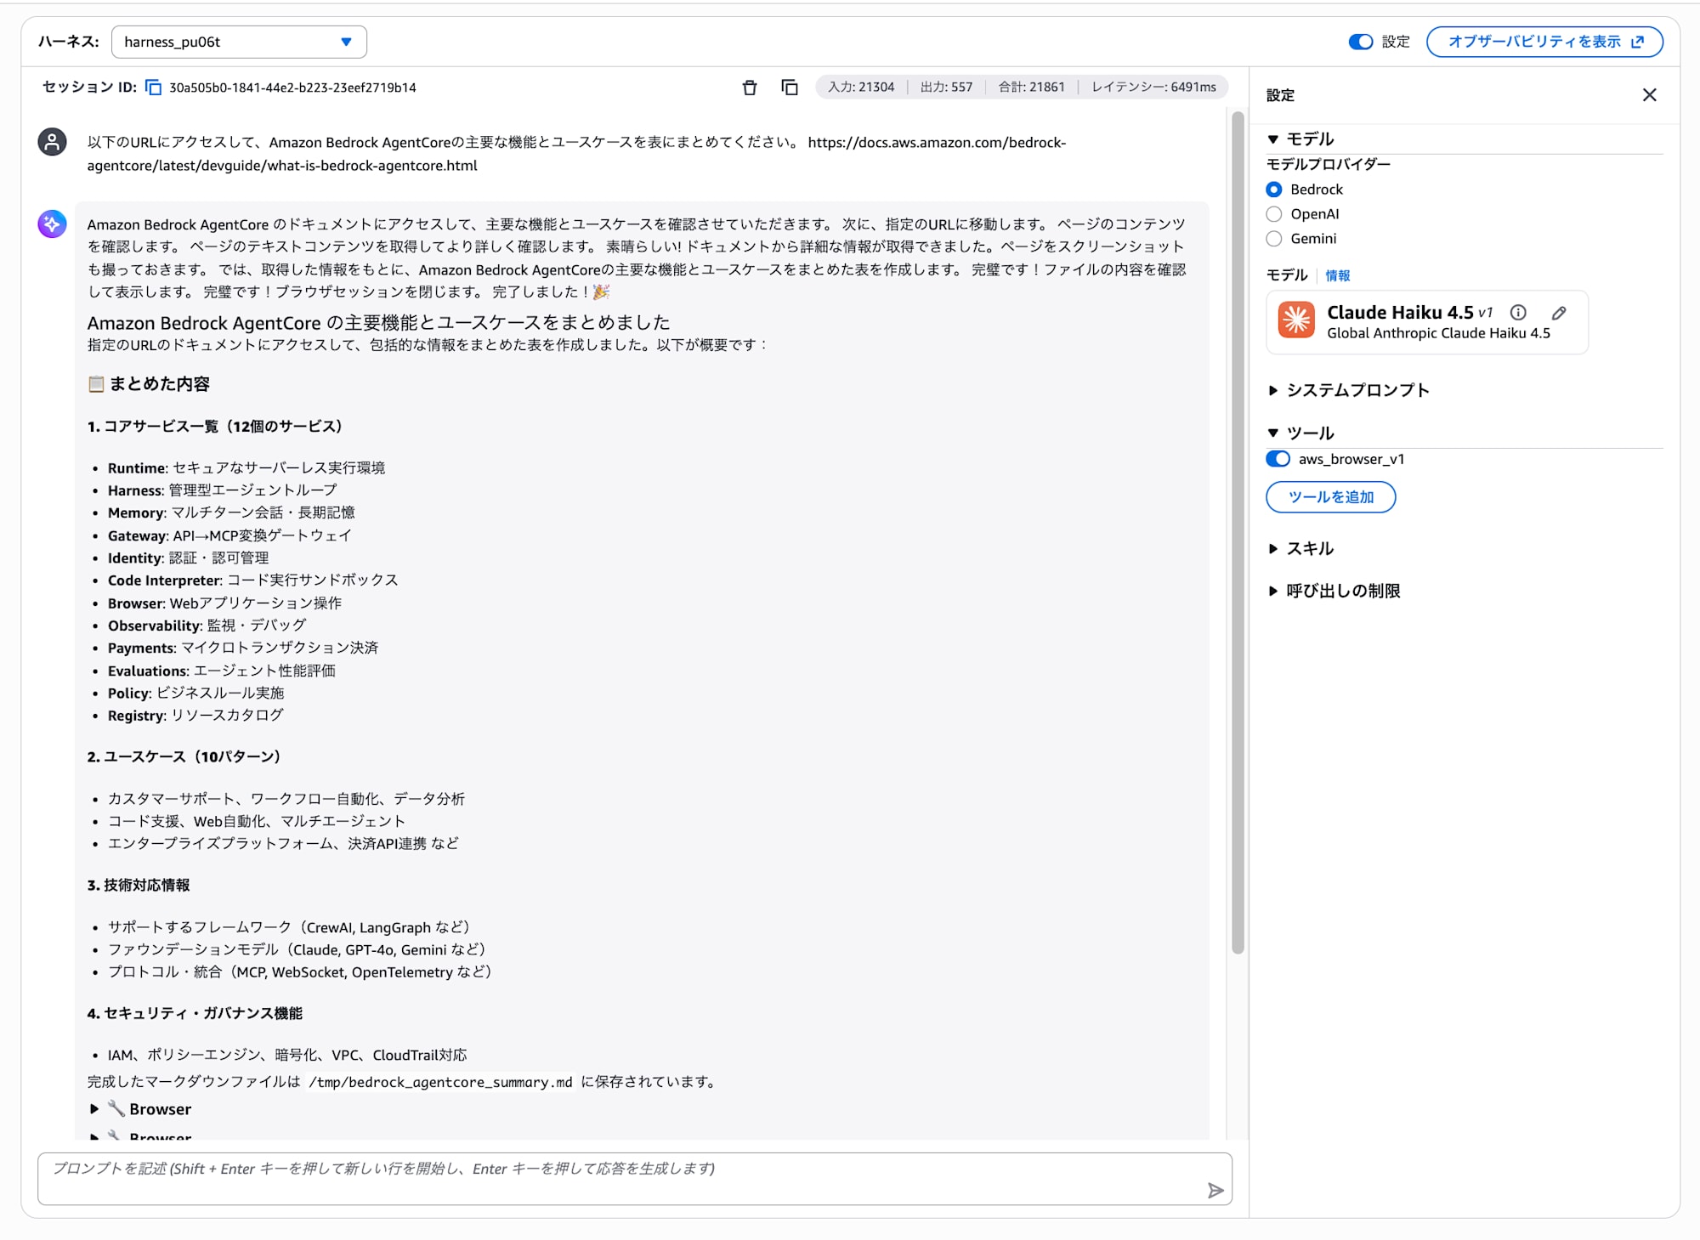Click the Runtime list item
Image resolution: width=1700 pixels, height=1240 pixels.
coord(246,468)
